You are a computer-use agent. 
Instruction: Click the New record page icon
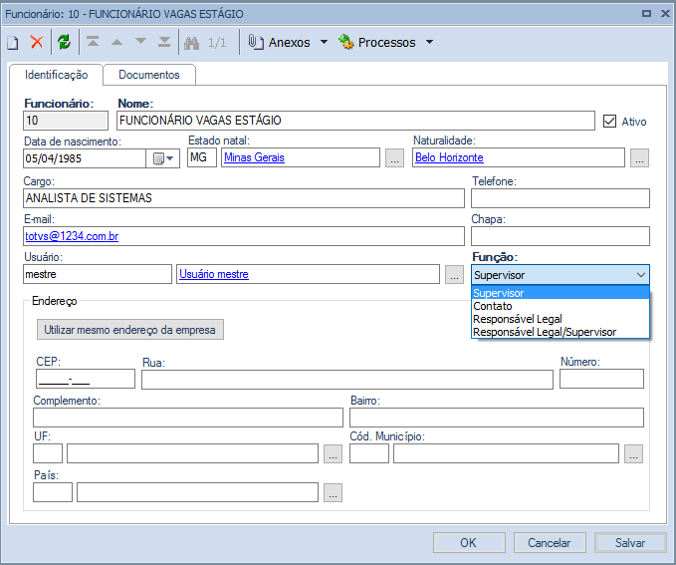coord(13,42)
